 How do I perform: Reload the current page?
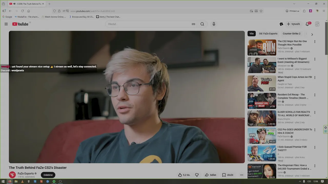coord(23,11)
